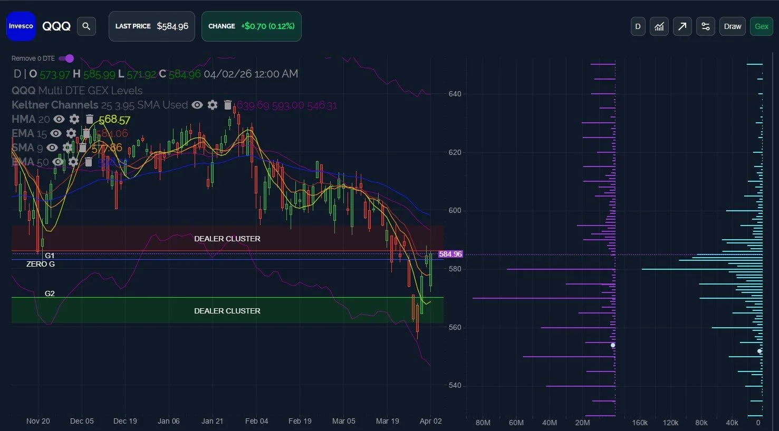779x431 pixels.
Task: Toggle visibility of SMA 9 indicator
Action: click(x=52, y=148)
